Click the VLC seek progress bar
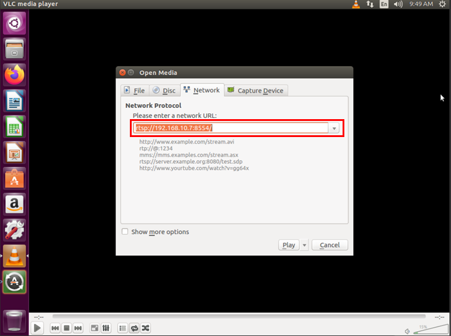 (x=239, y=316)
